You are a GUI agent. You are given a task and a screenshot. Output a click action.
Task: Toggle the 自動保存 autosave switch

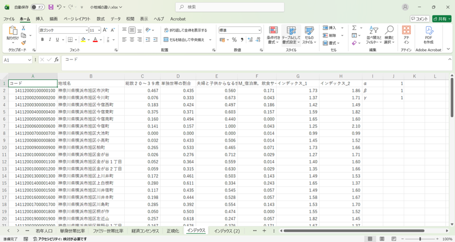point(39,7)
